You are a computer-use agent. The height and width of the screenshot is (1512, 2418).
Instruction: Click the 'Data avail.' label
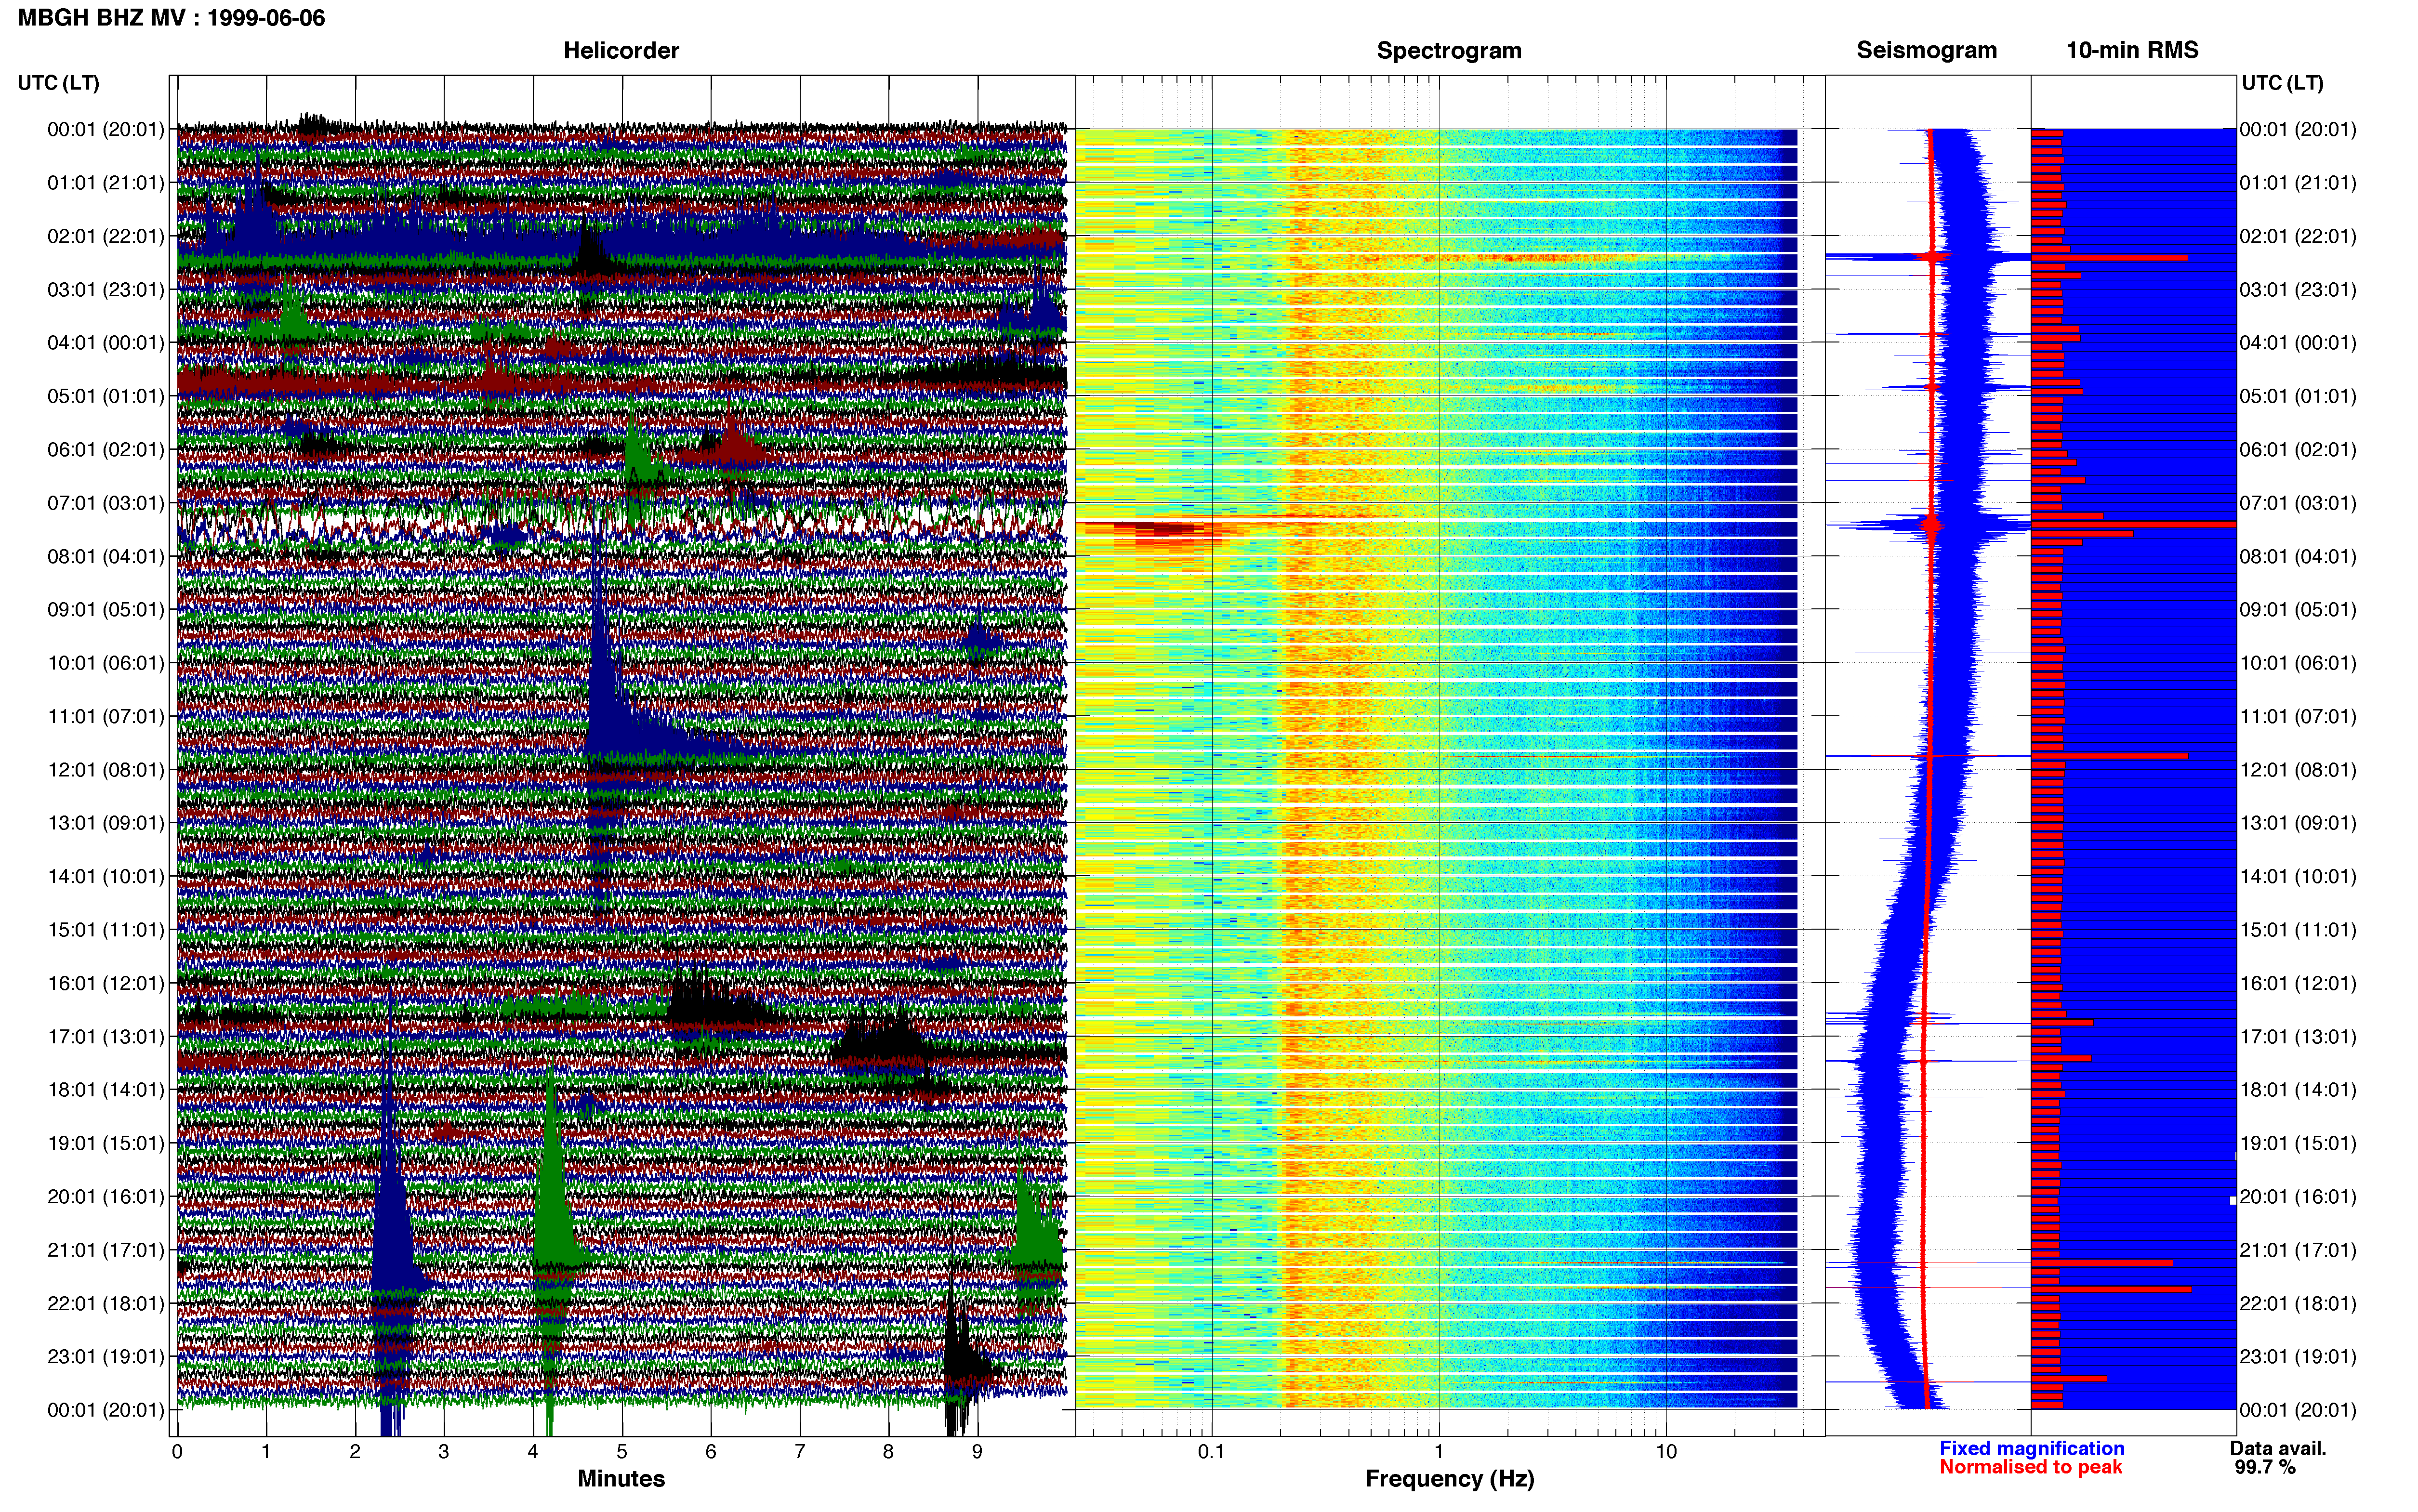[x=2278, y=1449]
